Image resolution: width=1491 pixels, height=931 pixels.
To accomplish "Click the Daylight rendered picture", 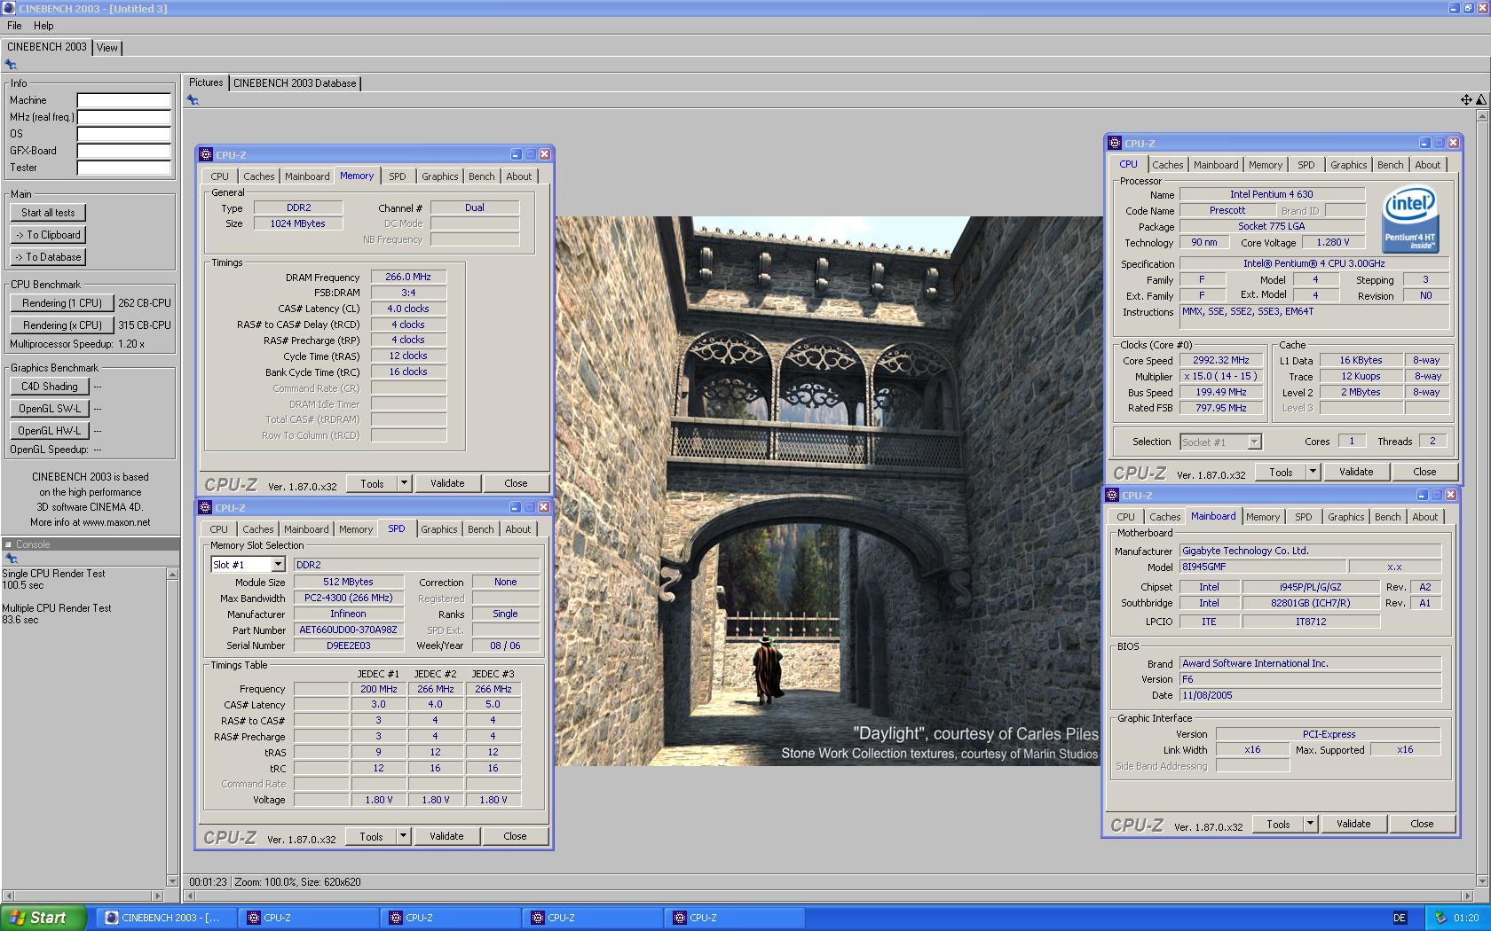I will (x=828, y=491).
